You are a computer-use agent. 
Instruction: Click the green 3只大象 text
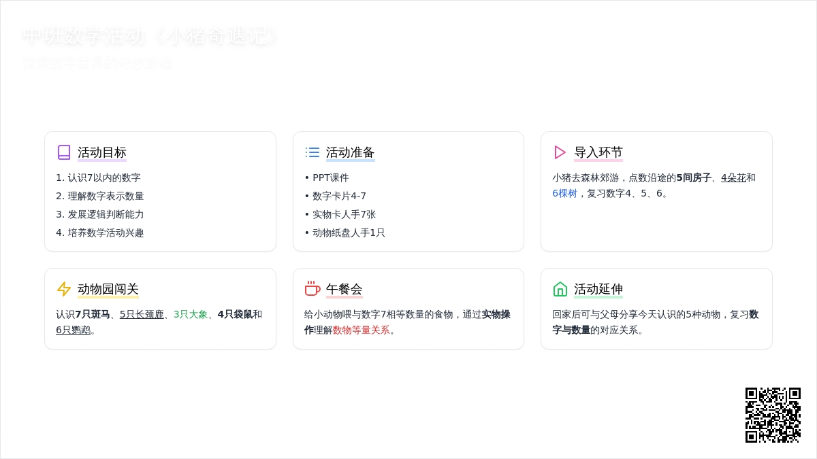(191, 314)
